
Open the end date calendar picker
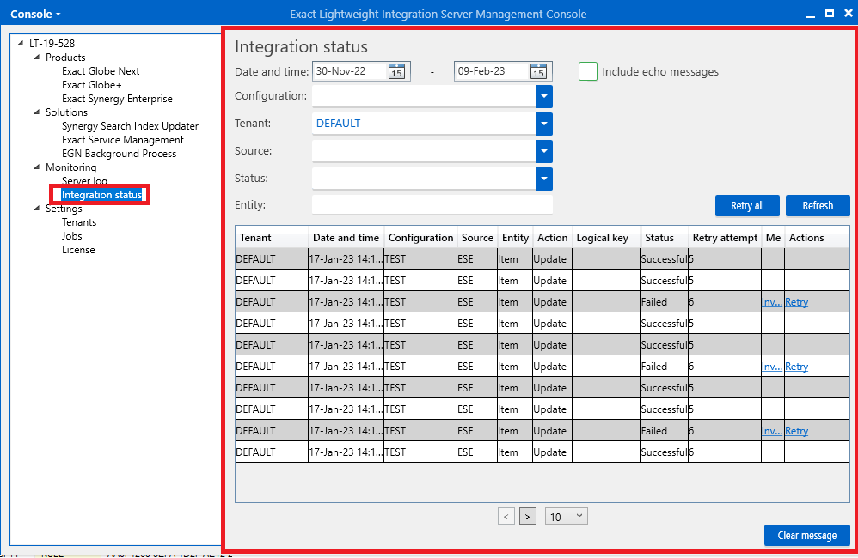[x=538, y=71]
